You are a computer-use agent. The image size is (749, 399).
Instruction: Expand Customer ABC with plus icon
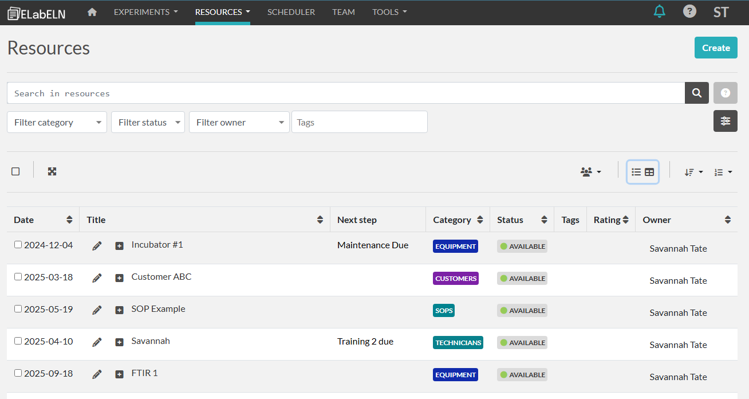pyautogui.click(x=119, y=278)
